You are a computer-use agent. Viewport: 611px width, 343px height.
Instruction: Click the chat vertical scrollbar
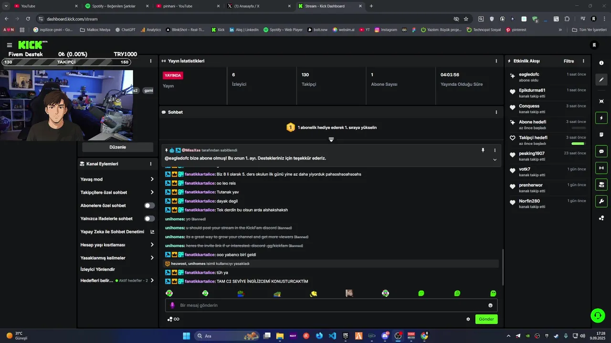502,267
